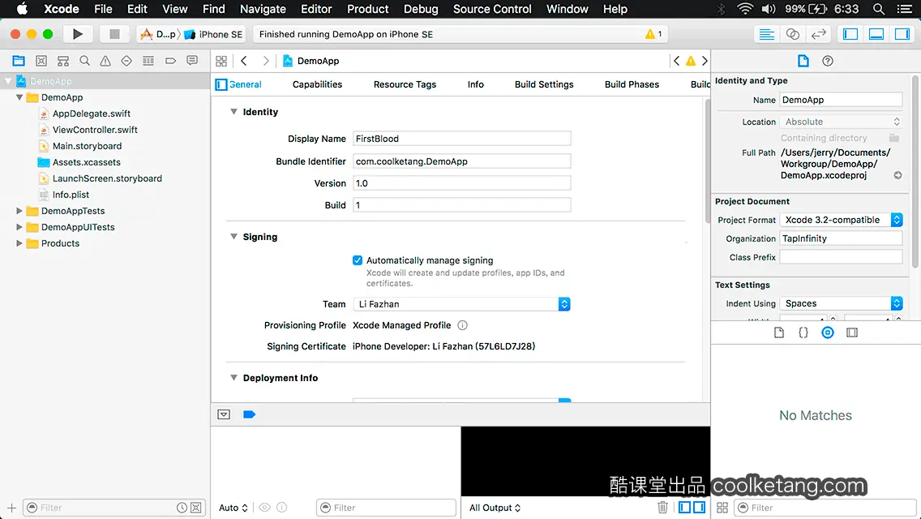The width and height of the screenshot is (921, 519).
Task: Switch to the Assistant editor
Action: click(792, 34)
